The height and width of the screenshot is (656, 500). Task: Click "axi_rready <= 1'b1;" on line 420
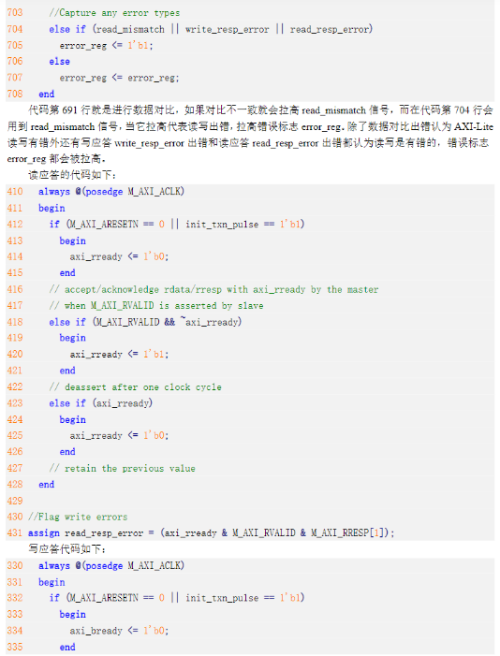(119, 355)
